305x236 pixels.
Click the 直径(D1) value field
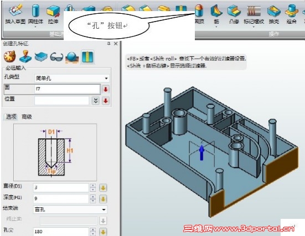[x=61, y=187]
